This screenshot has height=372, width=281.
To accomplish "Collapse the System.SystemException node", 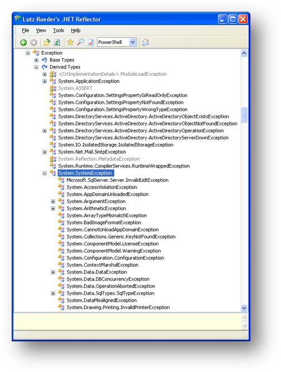I will coord(45,173).
